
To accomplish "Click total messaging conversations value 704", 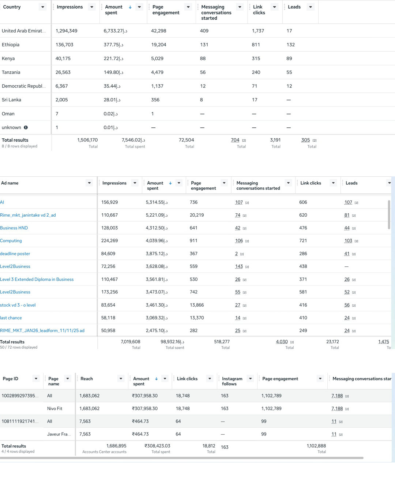I will click(235, 140).
